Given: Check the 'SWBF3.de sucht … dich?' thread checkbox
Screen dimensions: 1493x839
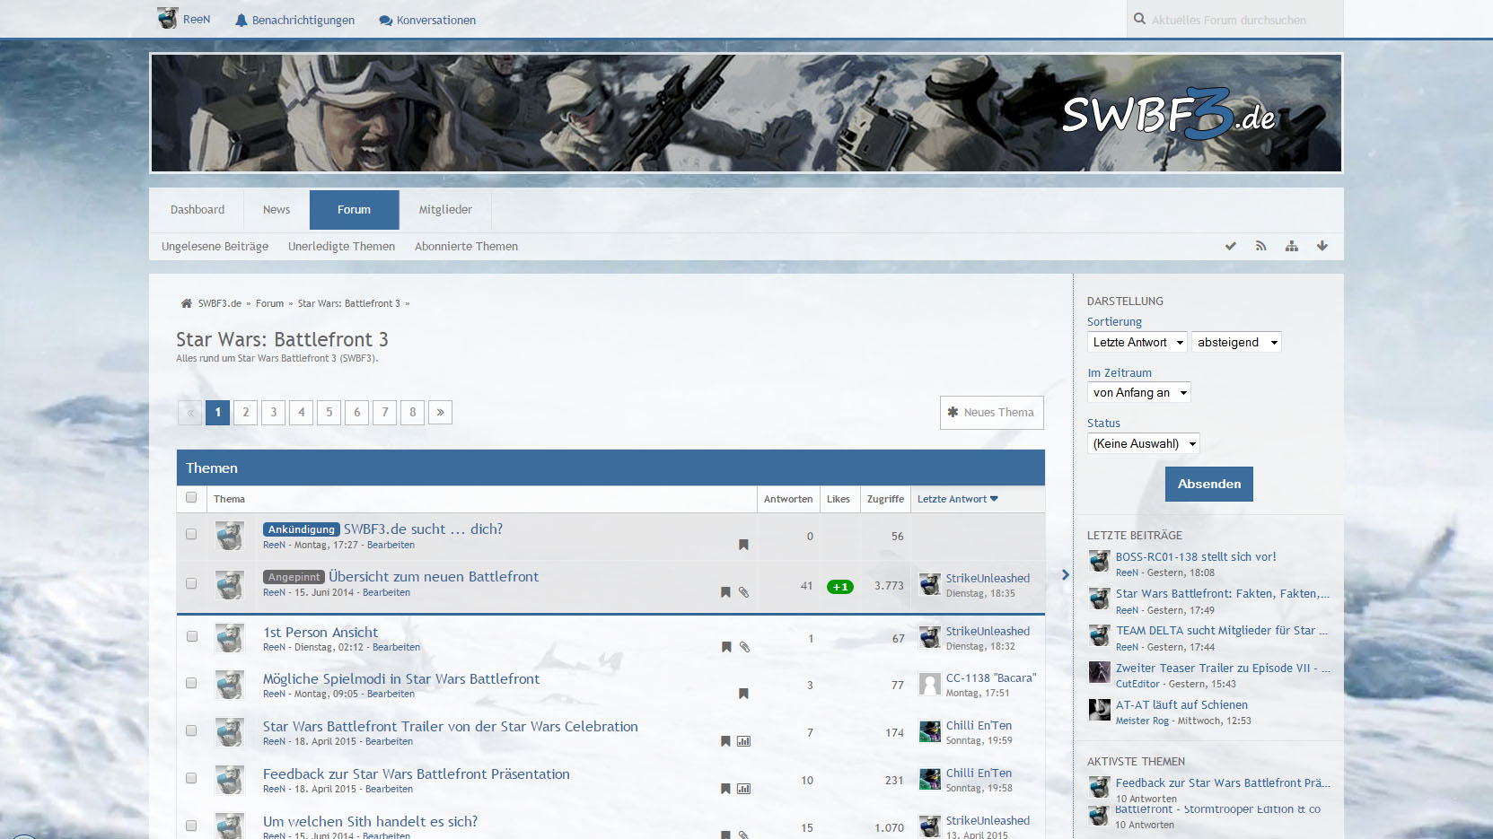Looking at the screenshot, I should click(191, 534).
